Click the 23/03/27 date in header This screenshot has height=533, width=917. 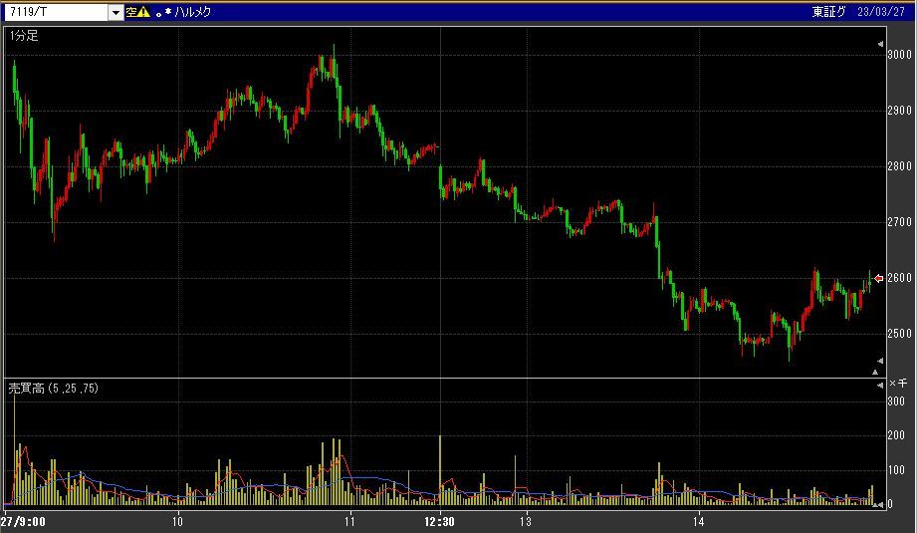[x=882, y=12]
